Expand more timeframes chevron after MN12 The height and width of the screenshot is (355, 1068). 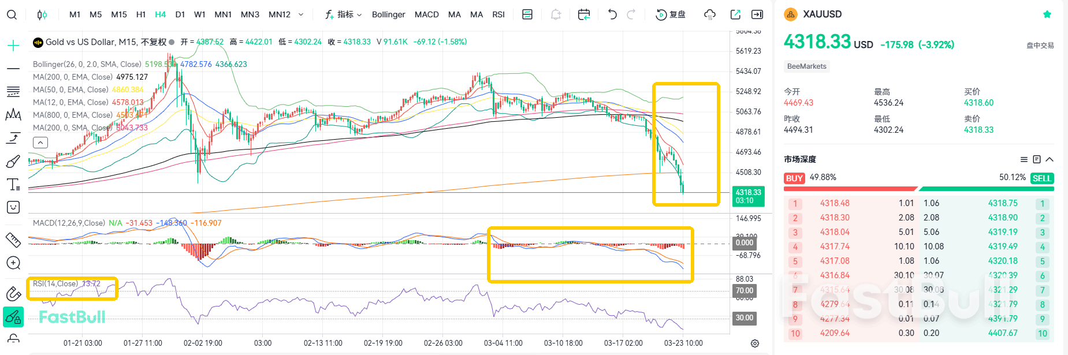tap(301, 14)
